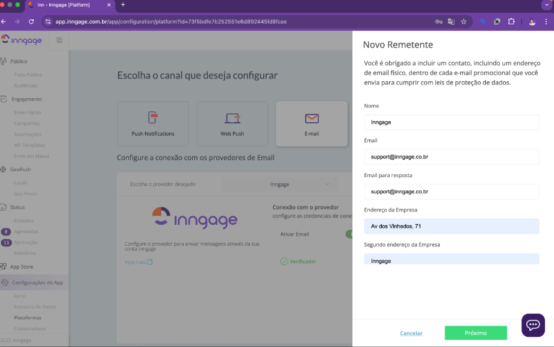
Task: Click the translate page icon in address bar
Action: coord(451,22)
